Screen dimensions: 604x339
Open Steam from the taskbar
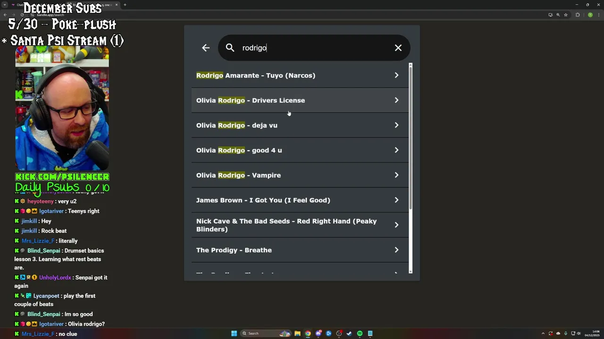click(349, 333)
